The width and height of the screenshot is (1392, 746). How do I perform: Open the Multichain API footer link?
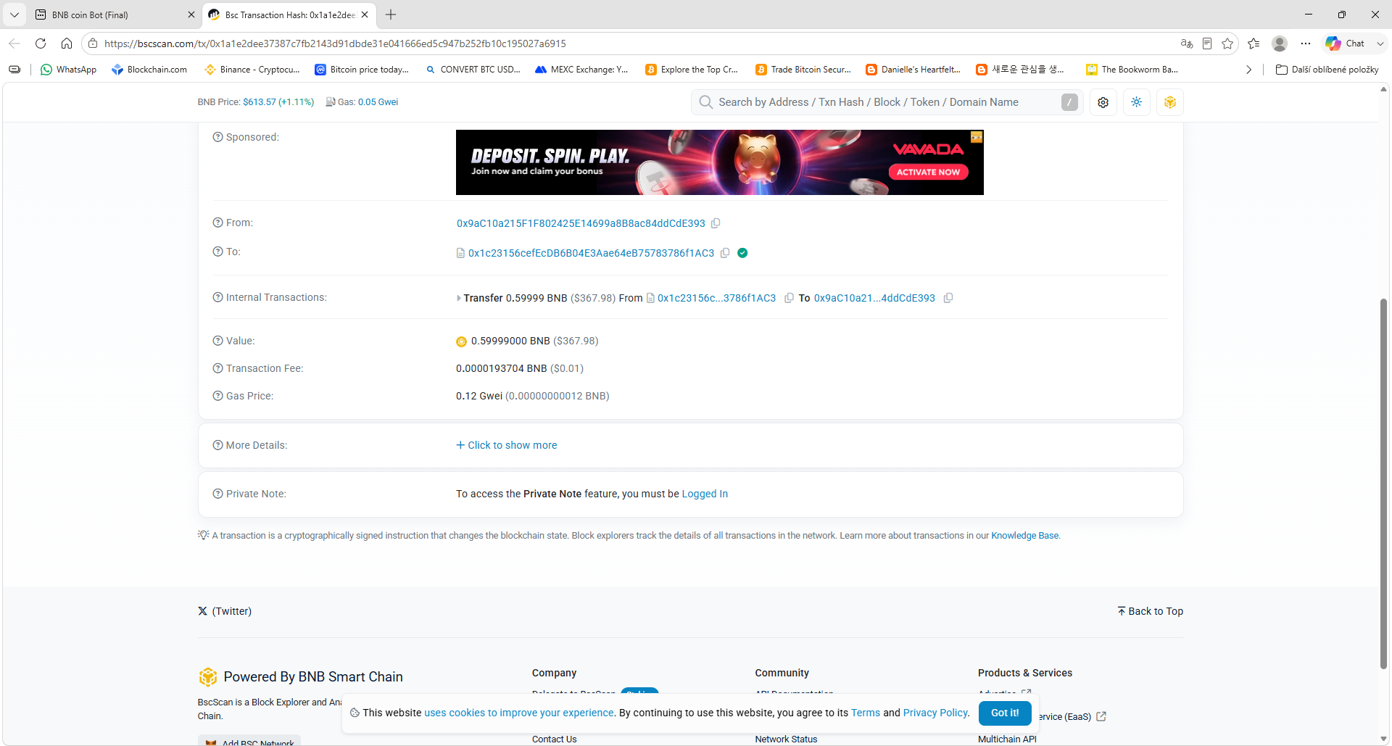pyautogui.click(x=1007, y=739)
